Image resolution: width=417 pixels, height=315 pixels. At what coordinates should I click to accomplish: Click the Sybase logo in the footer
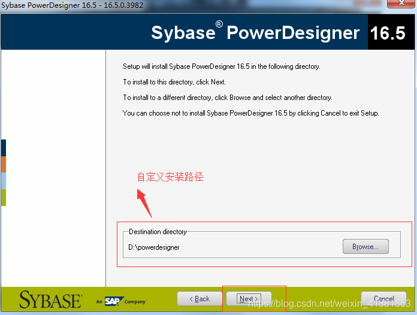tap(50, 299)
